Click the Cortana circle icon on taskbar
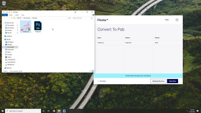This screenshot has height=113, width=201. point(43,111)
